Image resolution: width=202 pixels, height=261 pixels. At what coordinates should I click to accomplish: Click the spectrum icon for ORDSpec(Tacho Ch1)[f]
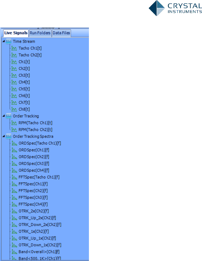coord(14,143)
